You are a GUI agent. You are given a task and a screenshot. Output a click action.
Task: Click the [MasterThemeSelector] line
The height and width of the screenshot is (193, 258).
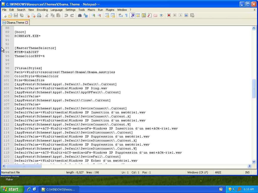[35, 48]
